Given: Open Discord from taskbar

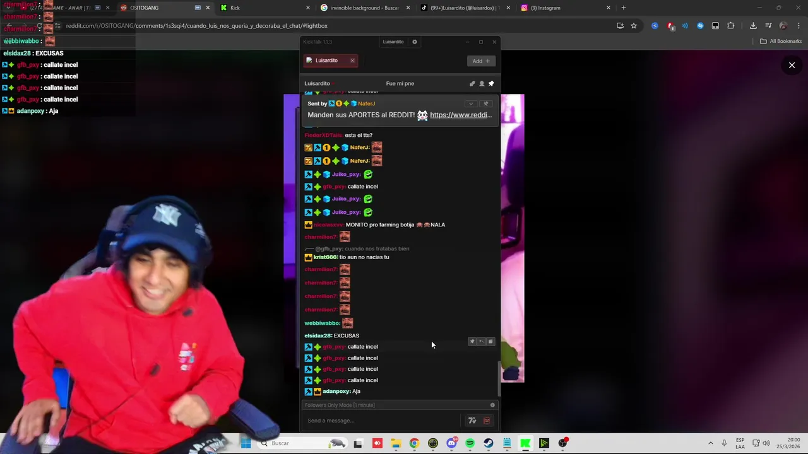Looking at the screenshot, I should point(451,443).
